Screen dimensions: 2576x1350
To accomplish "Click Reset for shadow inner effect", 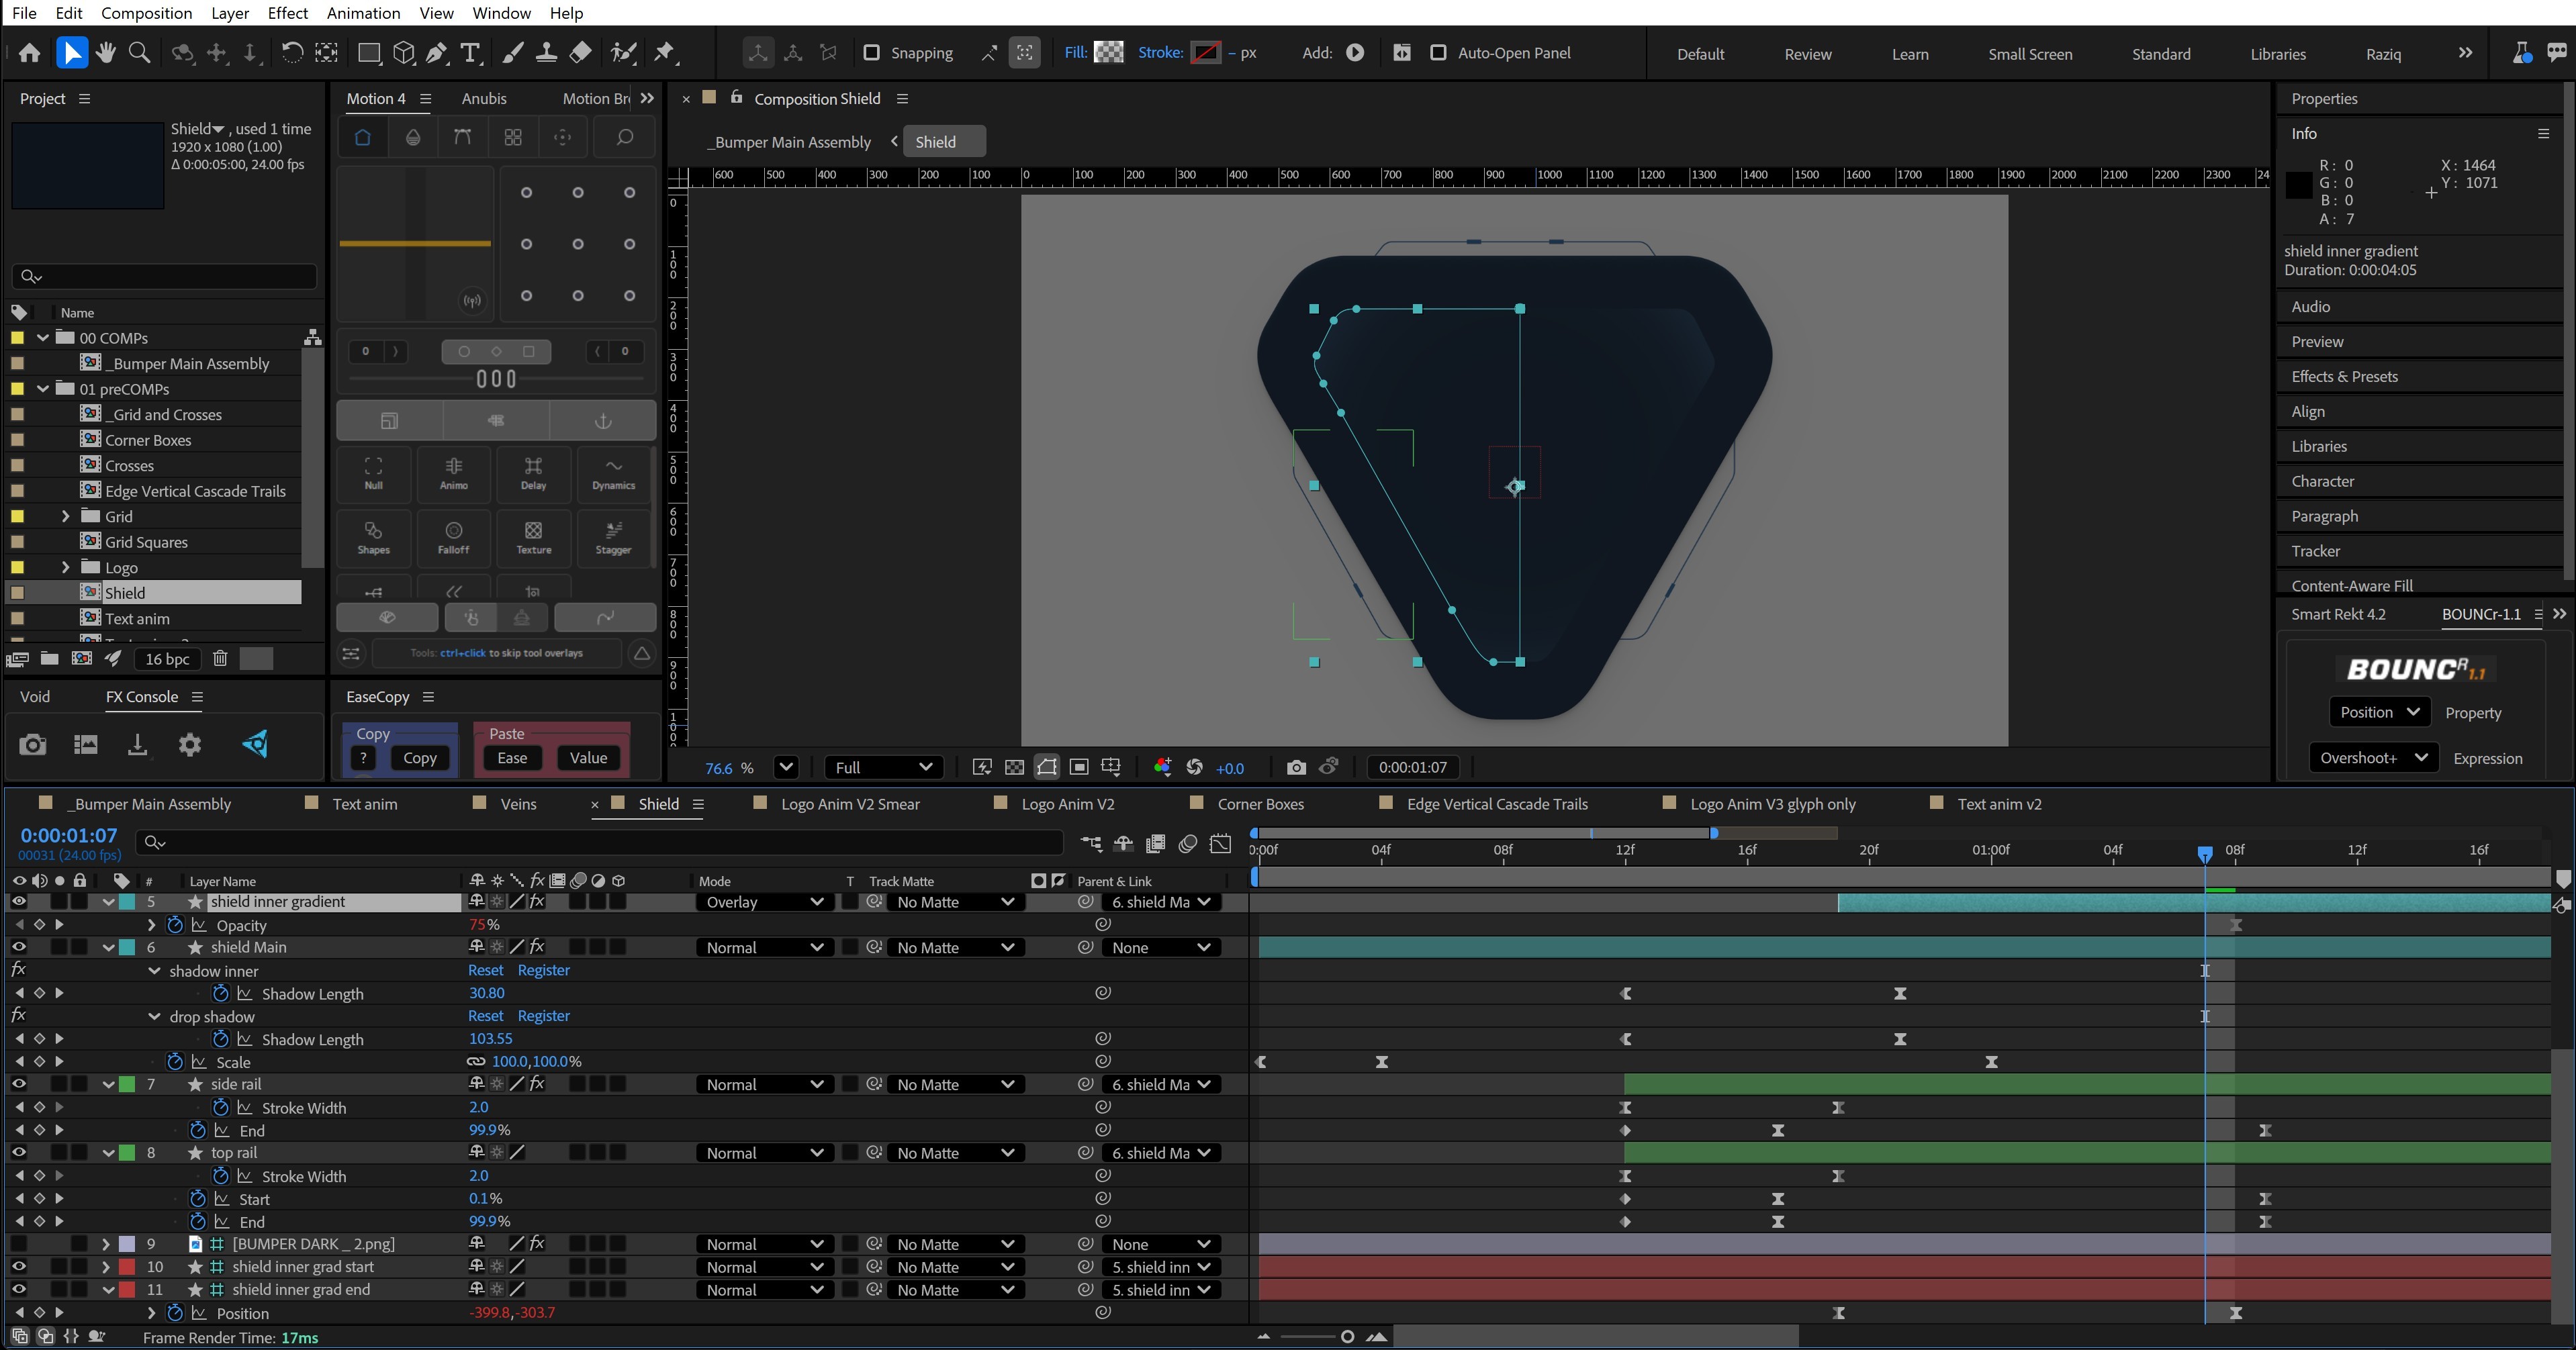I will click(x=485, y=970).
